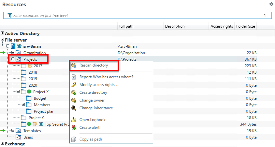Click the alert bell icon next to srv-8man

(19, 46)
